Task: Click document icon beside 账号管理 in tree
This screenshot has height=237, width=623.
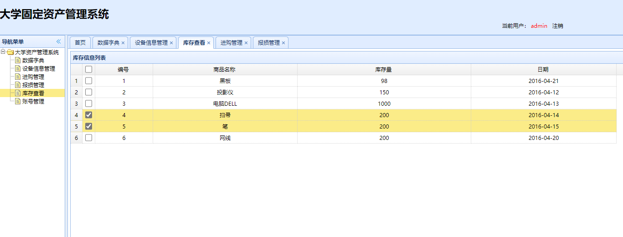Action: point(18,101)
